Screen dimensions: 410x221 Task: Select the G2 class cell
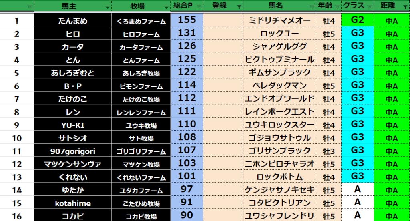(x=357, y=20)
